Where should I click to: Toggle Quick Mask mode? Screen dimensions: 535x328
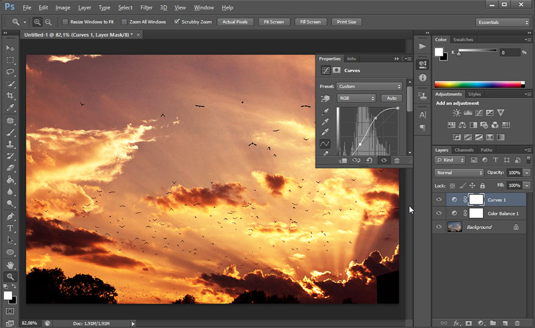tap(10, 311)
